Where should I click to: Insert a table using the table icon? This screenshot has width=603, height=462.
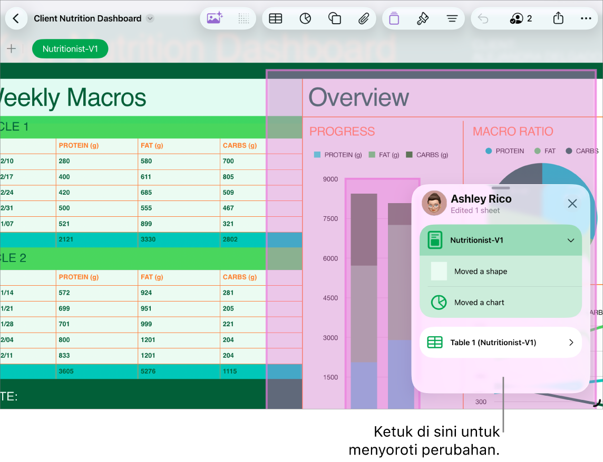click(275, 18)
